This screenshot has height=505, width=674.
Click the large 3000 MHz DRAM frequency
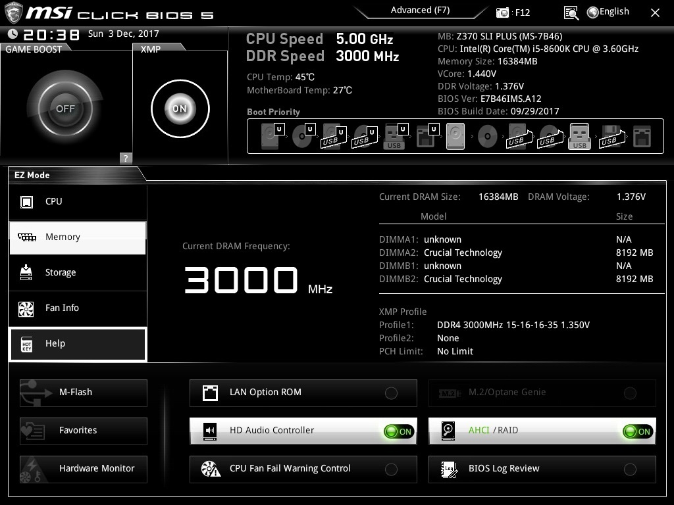[258, 280]
